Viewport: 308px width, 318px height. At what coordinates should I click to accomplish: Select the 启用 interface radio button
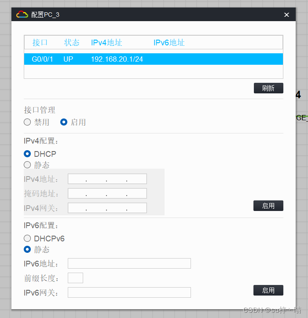pos(64,122)
